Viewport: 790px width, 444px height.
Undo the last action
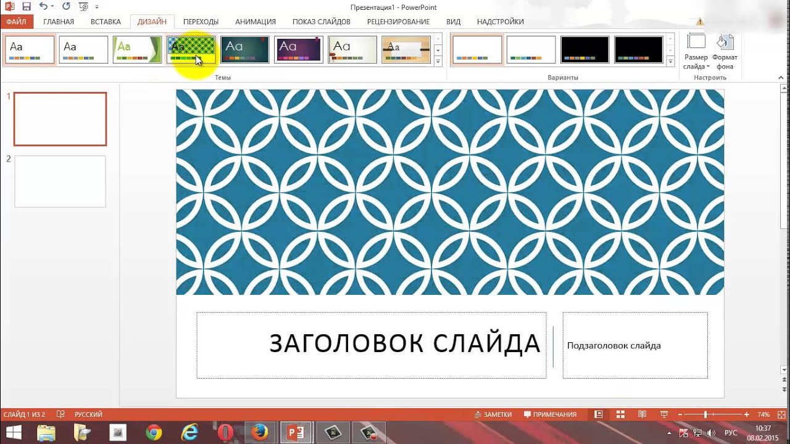[x=43, y=7]
